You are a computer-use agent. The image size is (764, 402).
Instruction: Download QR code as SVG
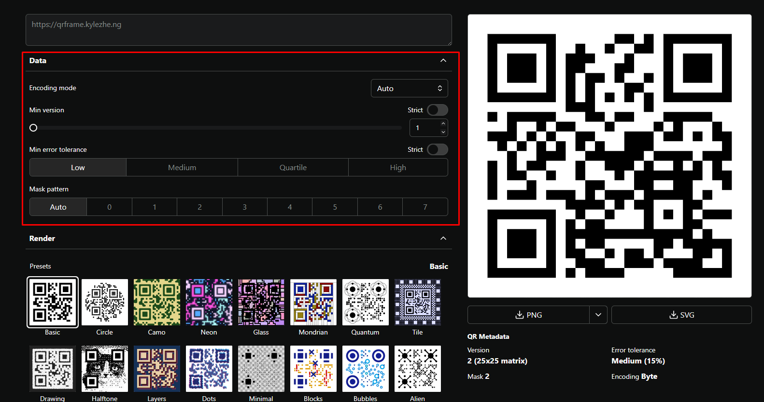pyautogui.click(x=681, y=315)
